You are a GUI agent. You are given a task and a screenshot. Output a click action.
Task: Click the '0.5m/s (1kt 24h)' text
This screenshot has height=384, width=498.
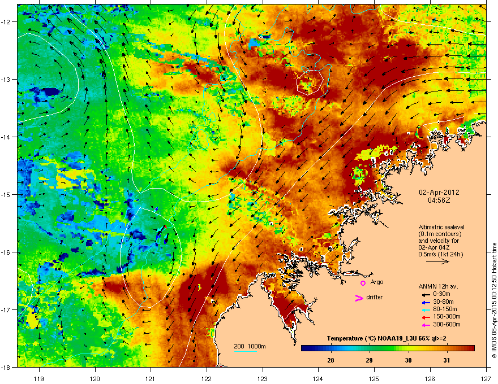[x=441, y=254]
